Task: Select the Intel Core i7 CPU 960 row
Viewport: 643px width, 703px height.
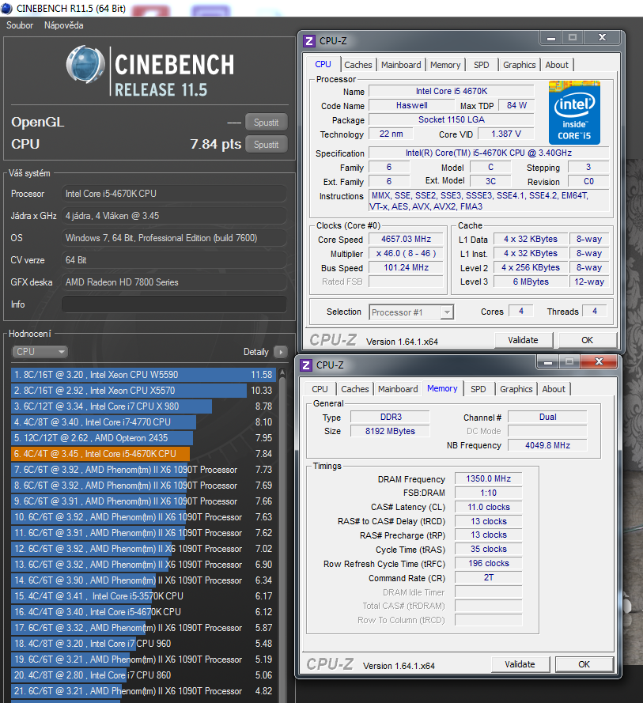Action: [x=143, y=644]
